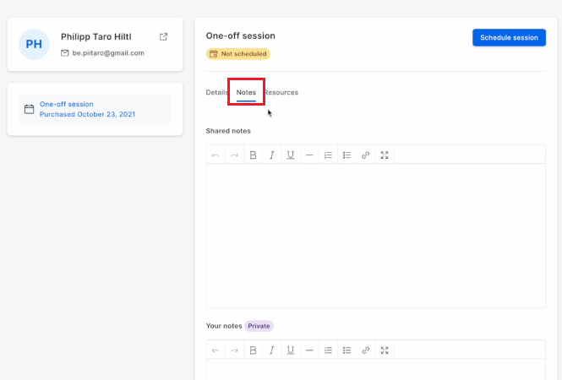Select the Notes tab
The height and width of the screenshot is (380, 562).
click(x=246, y=92)
